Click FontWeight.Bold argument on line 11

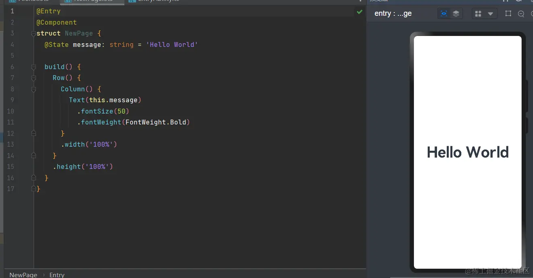(156, 122)
